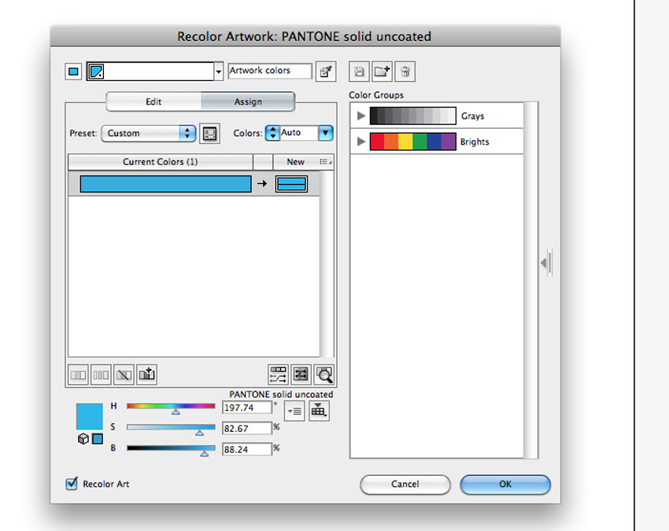Image resolution: width=669 pixels, height=531 pixels.
Task: Click the arrow between current and new color
Action: [262, 184]
